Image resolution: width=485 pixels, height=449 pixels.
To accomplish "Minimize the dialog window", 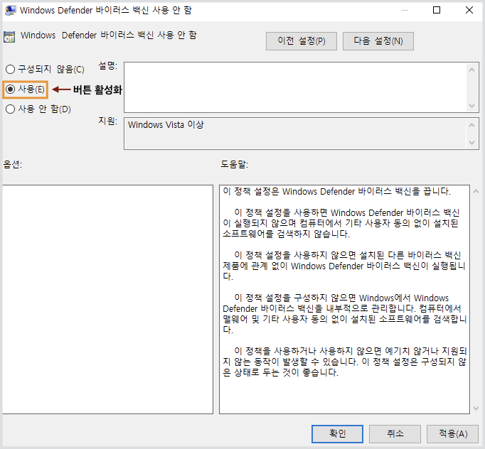I will [x=404, y=10].
